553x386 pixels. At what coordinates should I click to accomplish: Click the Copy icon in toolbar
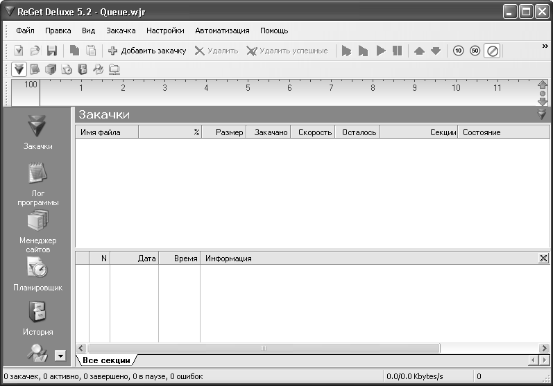[x=74, y=51]
